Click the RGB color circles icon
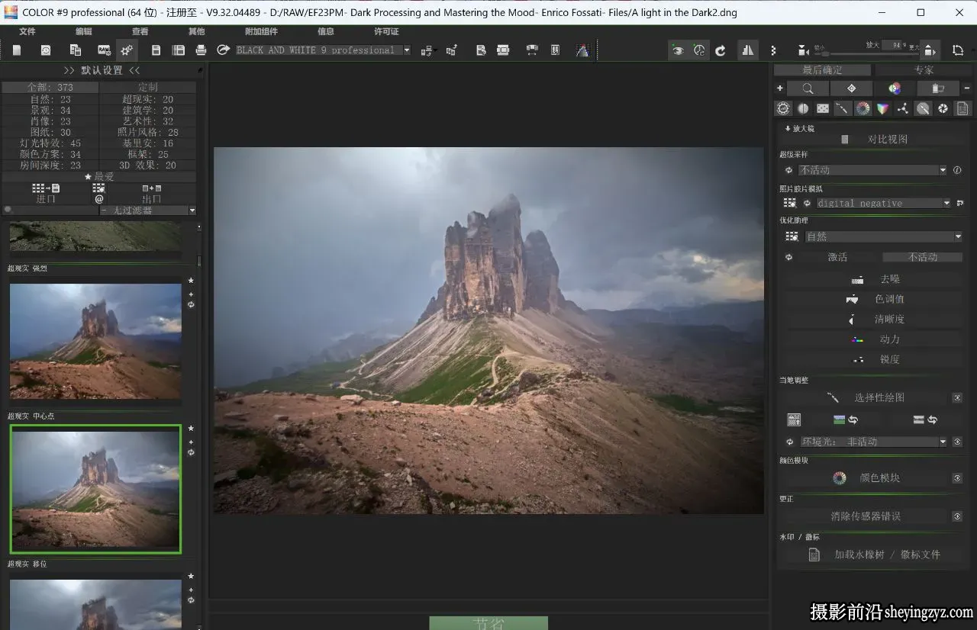 (895, 88)
